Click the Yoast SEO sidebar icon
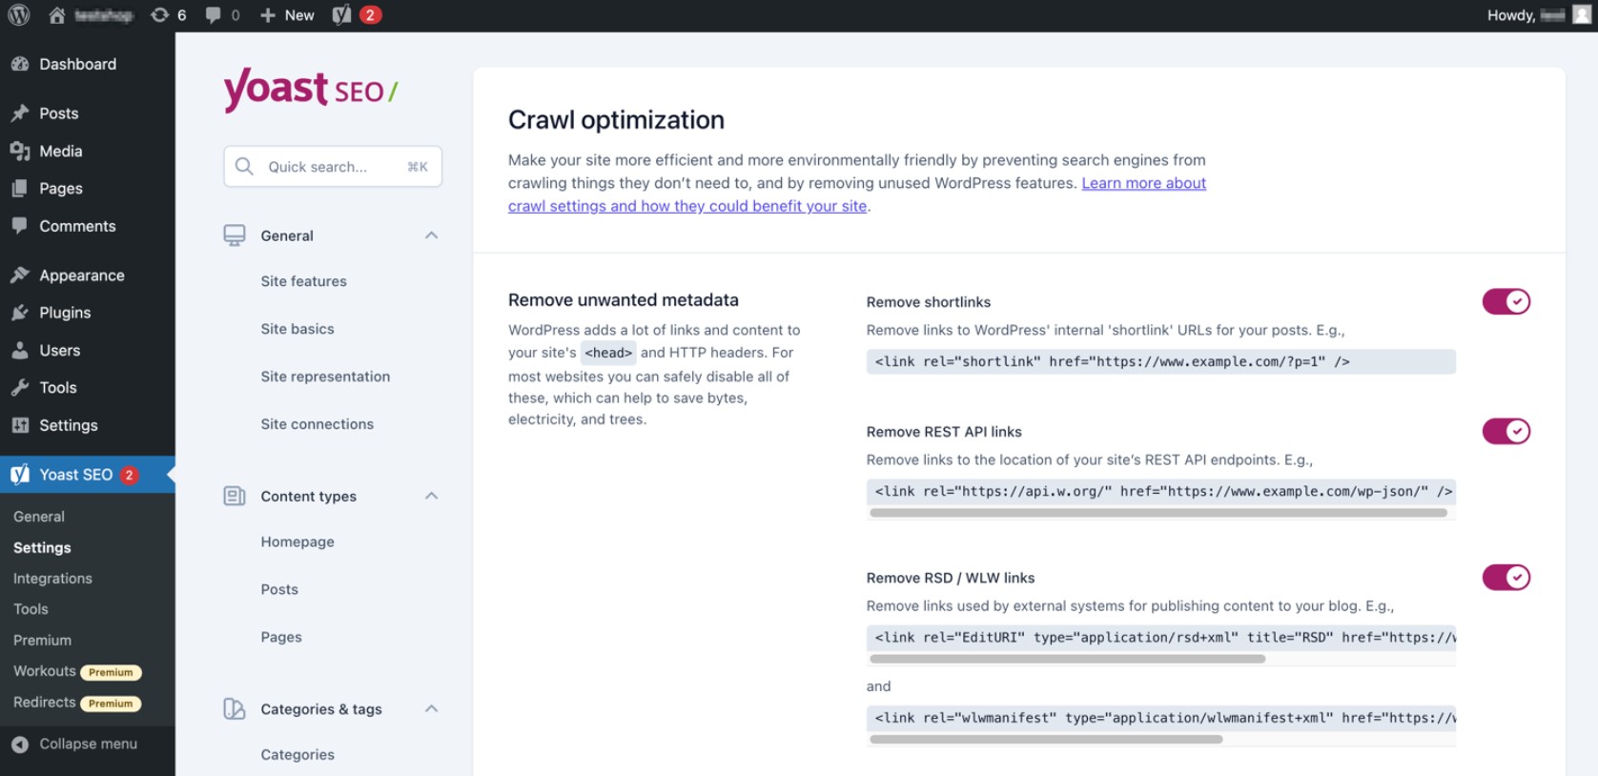Image resolution: width=1598 pixels, height=776 pixels. (20, 475)
